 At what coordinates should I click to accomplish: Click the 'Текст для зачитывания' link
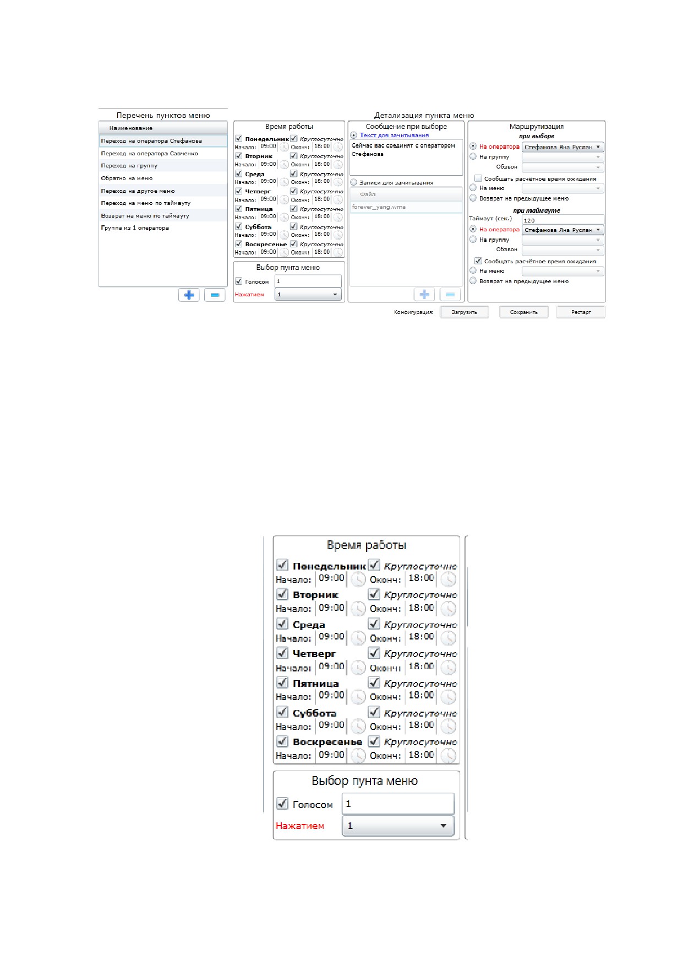[x=394, y=135]
